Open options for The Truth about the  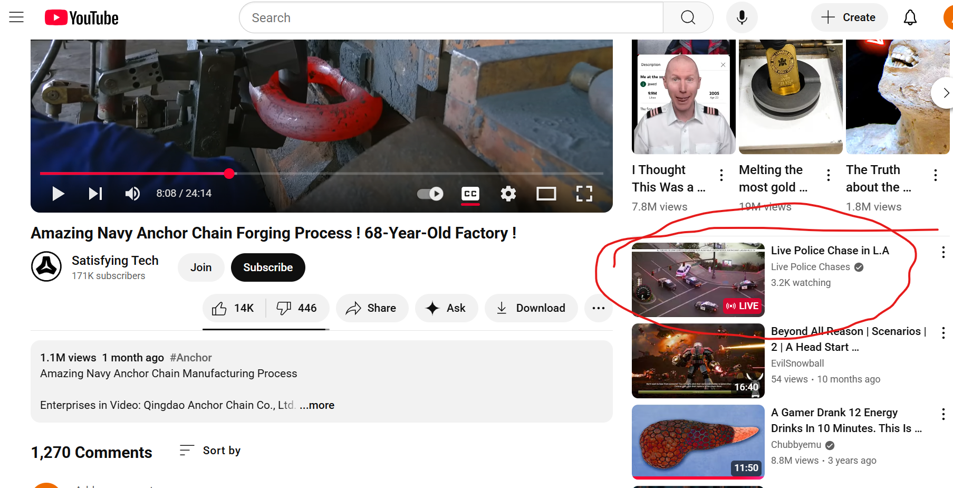[936, 175]
